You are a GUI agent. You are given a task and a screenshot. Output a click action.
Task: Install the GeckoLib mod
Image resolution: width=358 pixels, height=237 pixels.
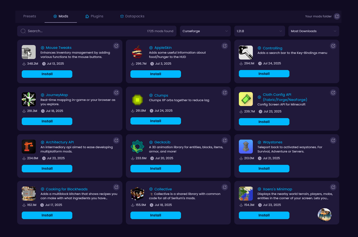(x=155, y=169)
